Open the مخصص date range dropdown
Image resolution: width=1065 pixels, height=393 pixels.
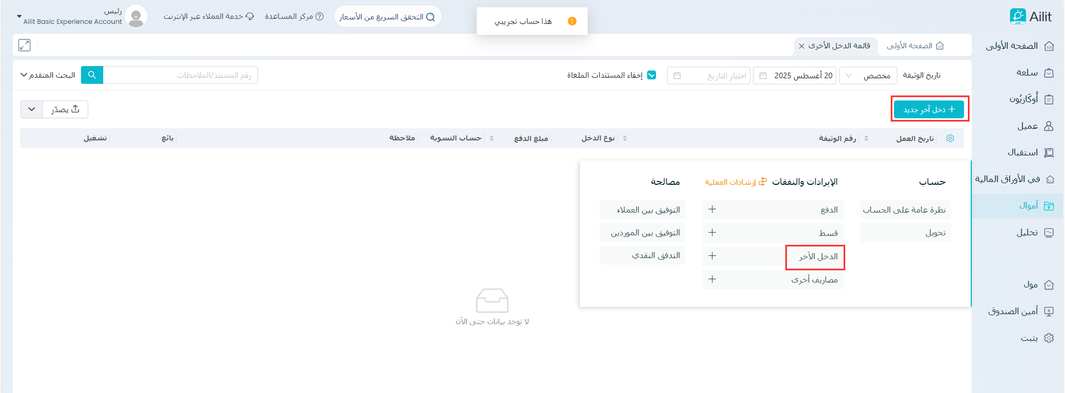click(867, 75)
